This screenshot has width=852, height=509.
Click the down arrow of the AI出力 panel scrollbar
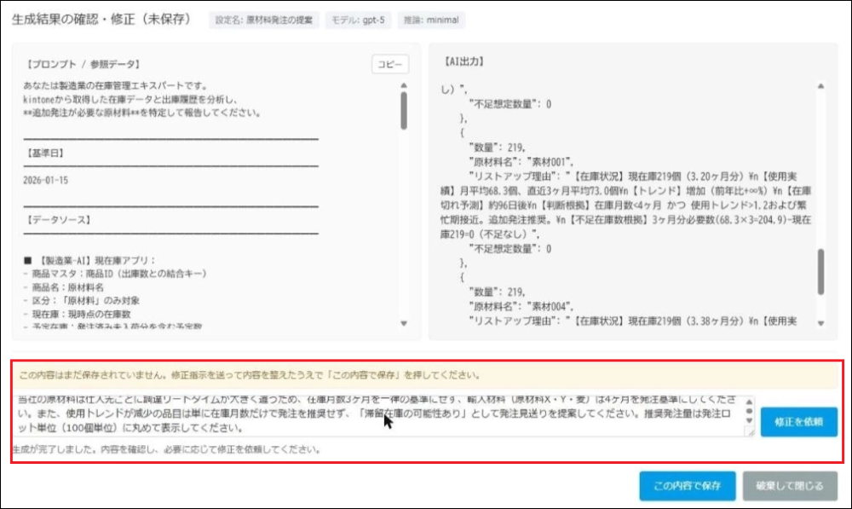(820, 323)
